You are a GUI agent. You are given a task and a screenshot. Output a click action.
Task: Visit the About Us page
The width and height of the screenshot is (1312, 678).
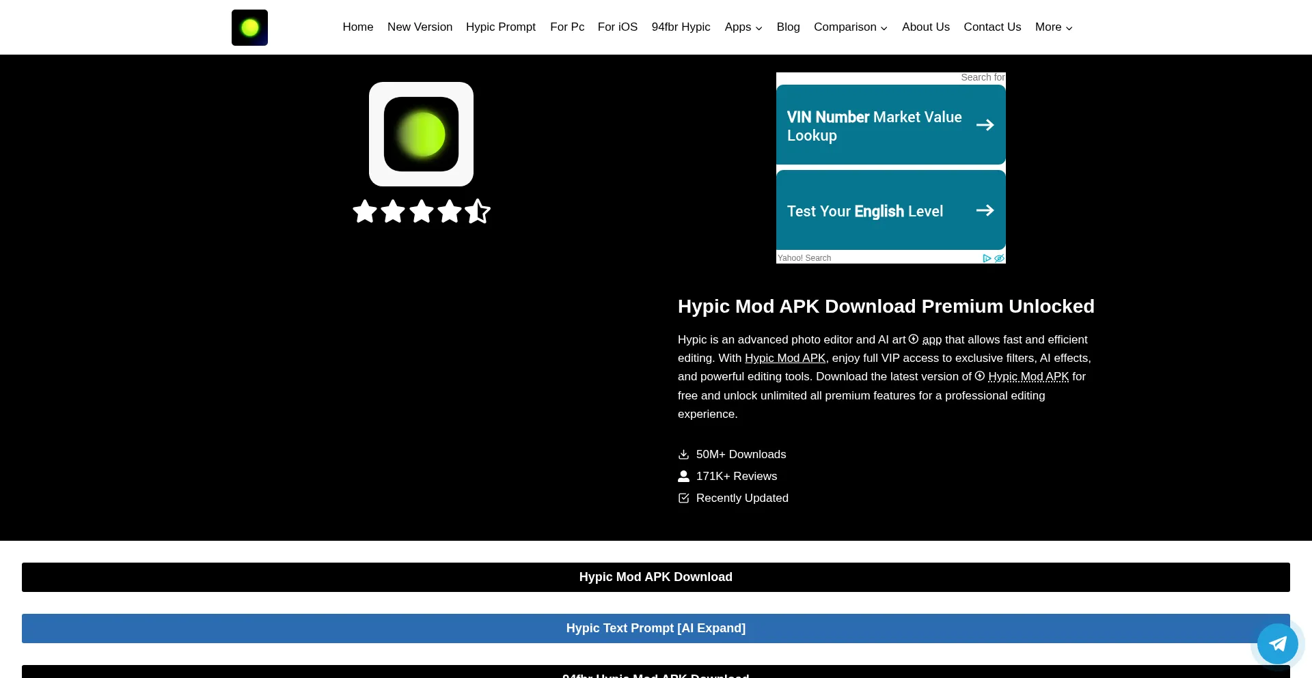(x=926, y=27)
